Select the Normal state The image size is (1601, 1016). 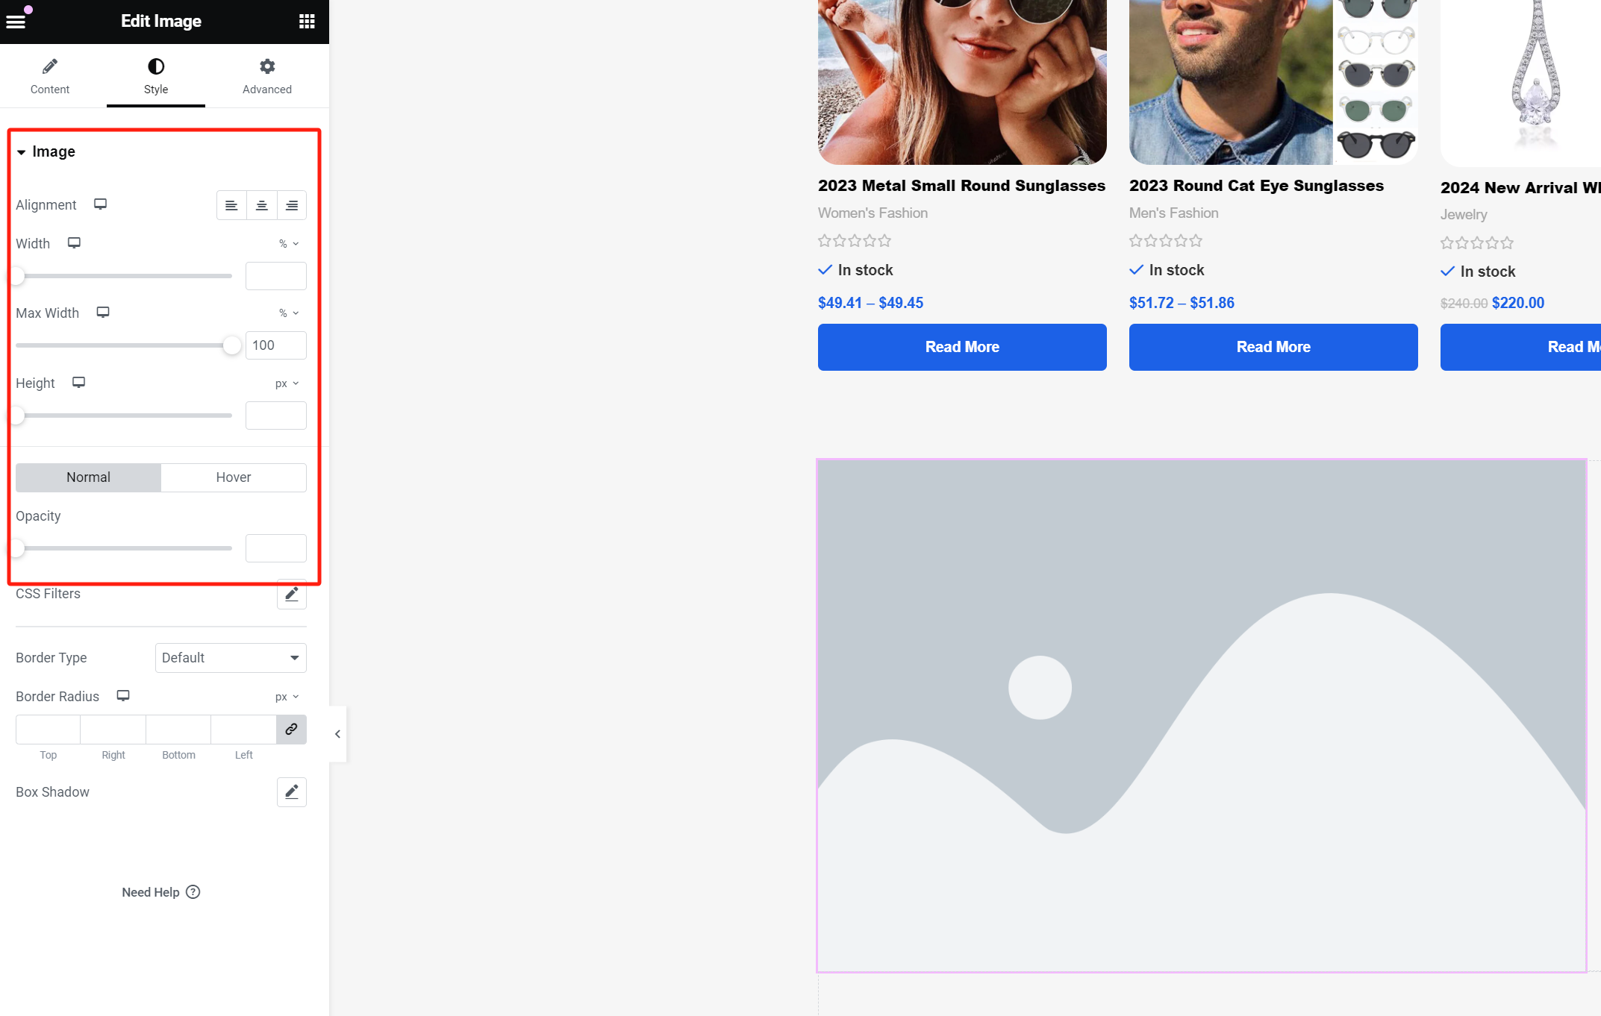[88, 477]
